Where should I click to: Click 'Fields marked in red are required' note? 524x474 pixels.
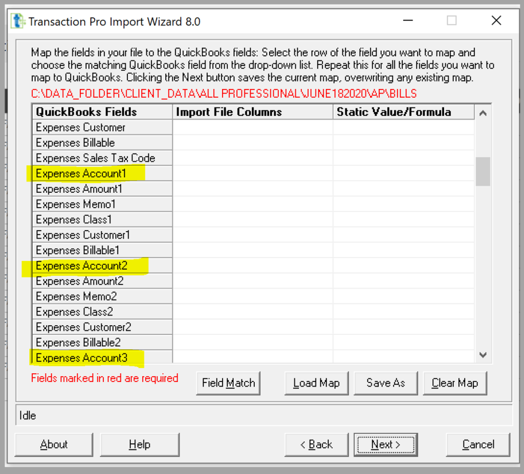coord(104,378)
